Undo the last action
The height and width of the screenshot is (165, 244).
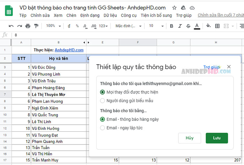click(11, 26)
